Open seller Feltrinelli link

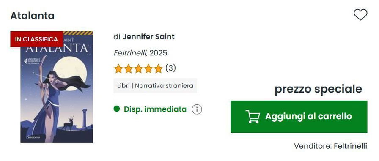tap(351, 146)
